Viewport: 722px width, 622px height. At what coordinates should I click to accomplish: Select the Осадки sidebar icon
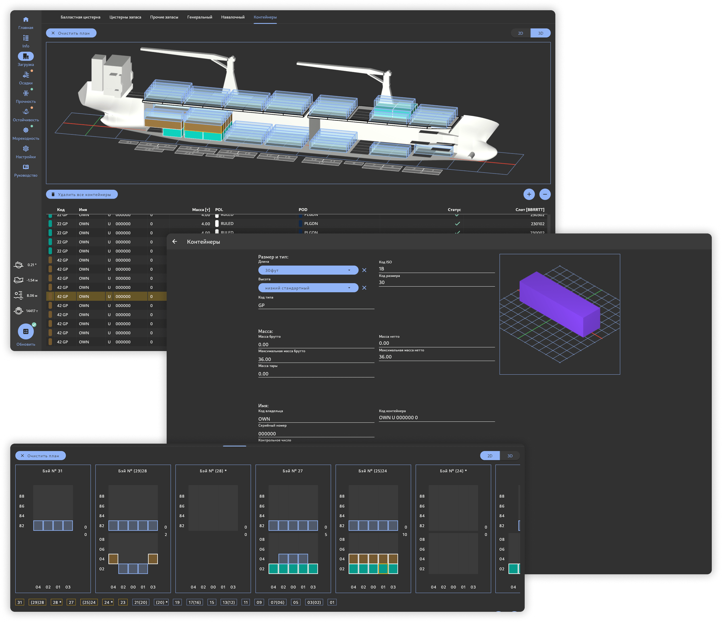(x=26, y=75)
